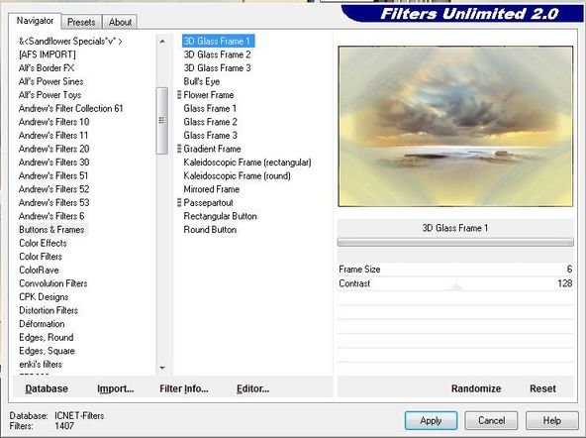Apply the filter with Apply button

[431, 421]
